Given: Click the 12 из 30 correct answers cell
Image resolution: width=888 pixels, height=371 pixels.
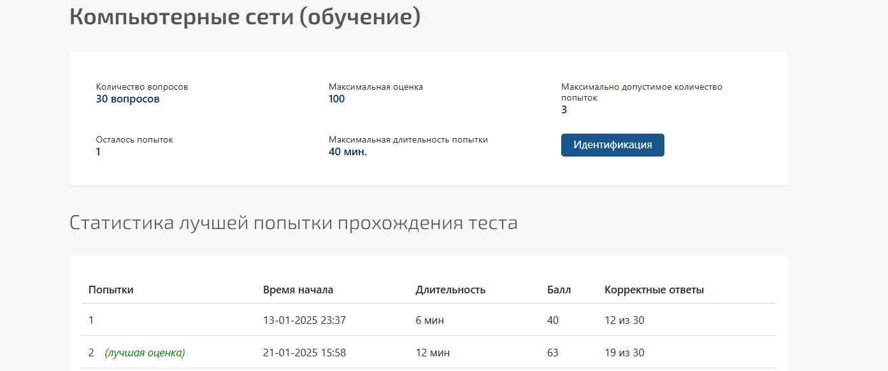Looking at the screenshot, I should point(624,321).
